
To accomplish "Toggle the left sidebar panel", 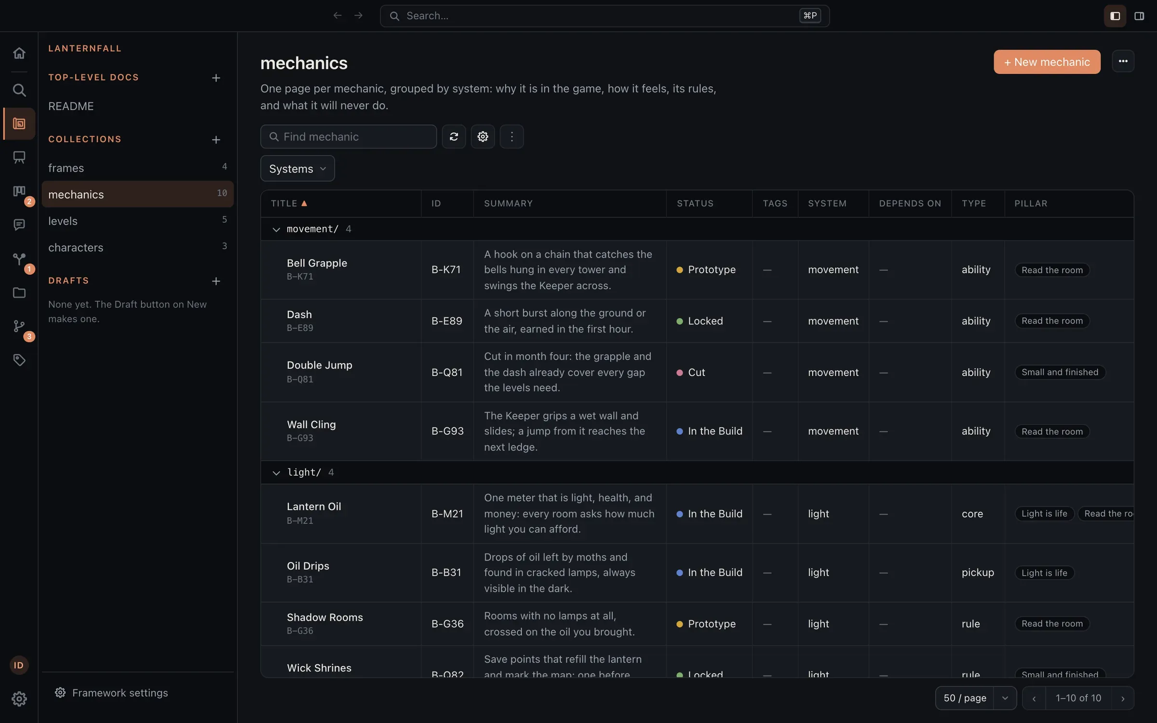I will 1115,16.
